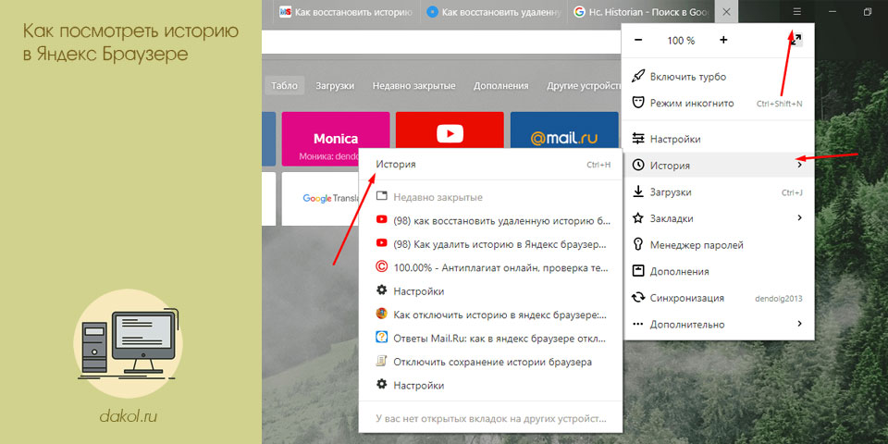
Task: Toggle fullscreen with the arrows icon
Action: [795, 40]
